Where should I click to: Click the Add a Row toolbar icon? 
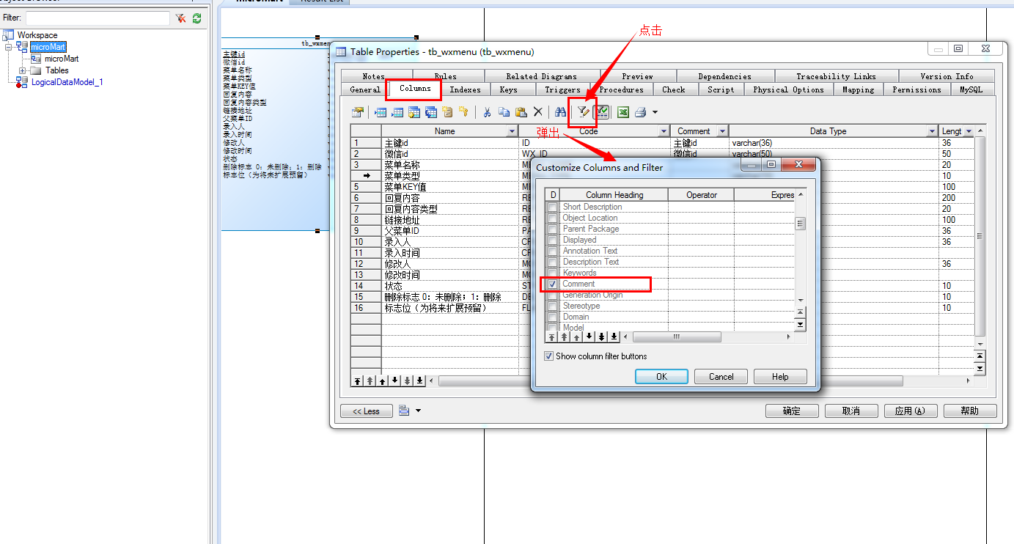[397, 112]
